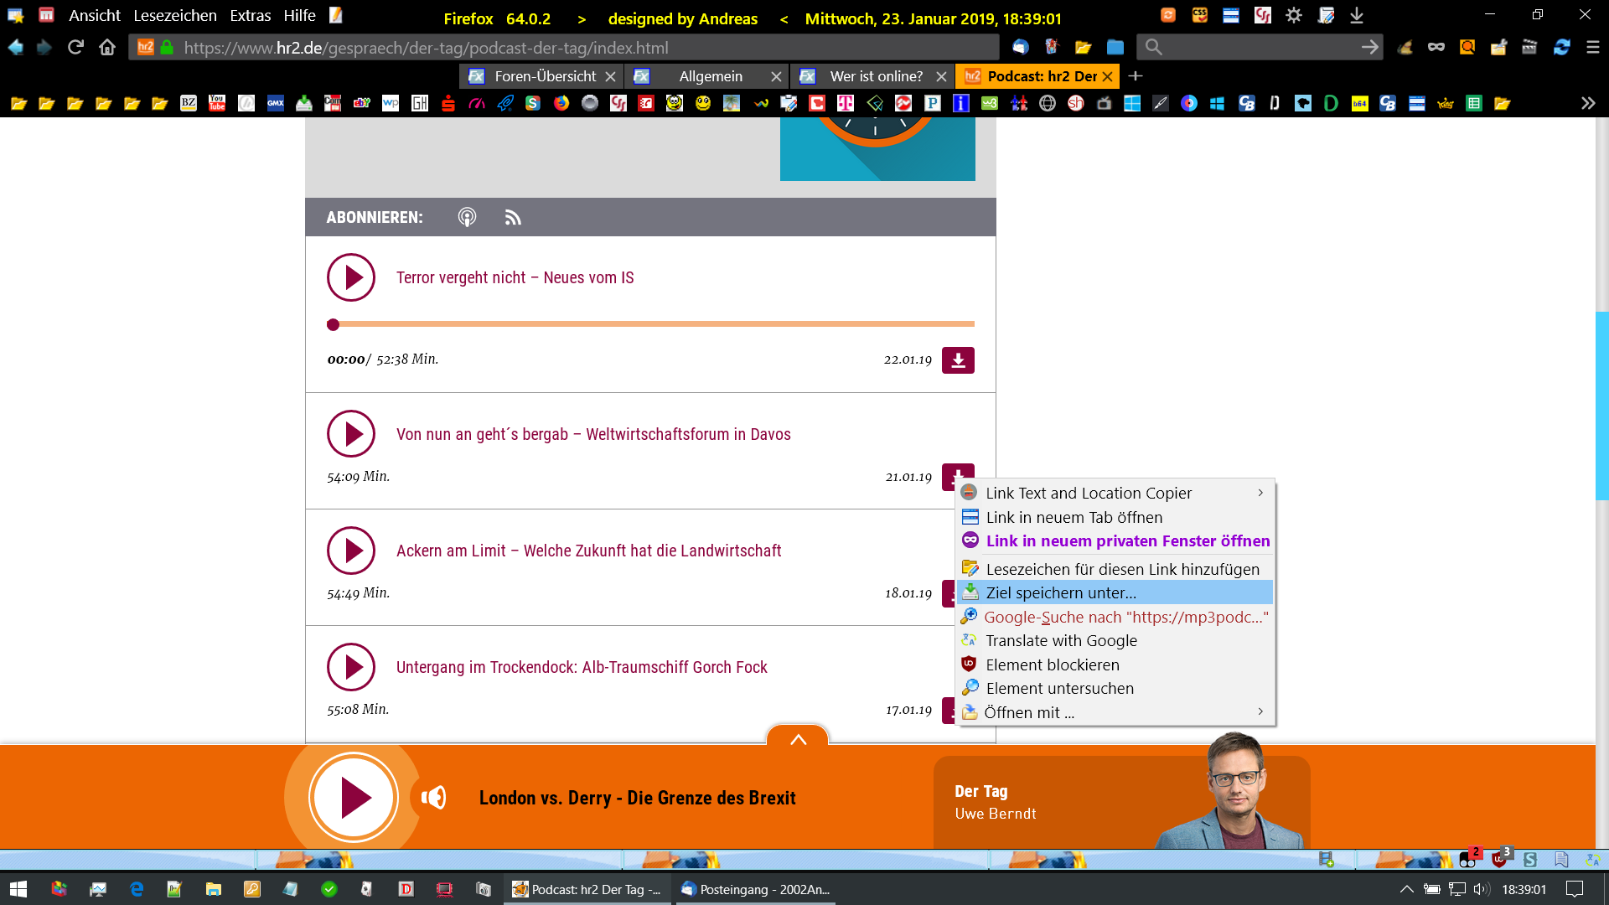This screenshot has width=1609, height=905.
Task: Open the Lesezeichen menu
Action: [174, 16]
